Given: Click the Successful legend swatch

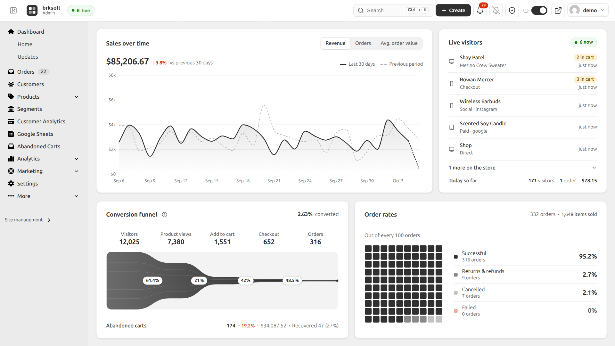Looking at the screenshot, I should (456, 257).
